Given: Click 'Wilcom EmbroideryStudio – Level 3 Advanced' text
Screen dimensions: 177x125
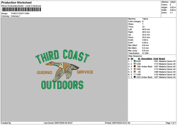Looking at the screenshot, I should (21, 6).
